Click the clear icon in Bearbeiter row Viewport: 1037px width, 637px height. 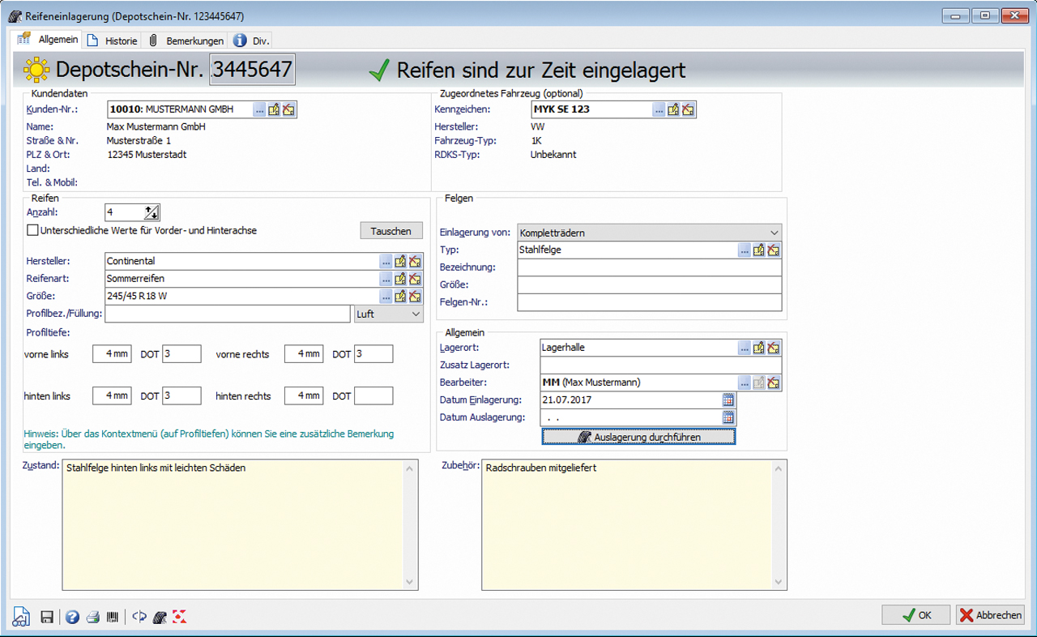tap(774, 383)
